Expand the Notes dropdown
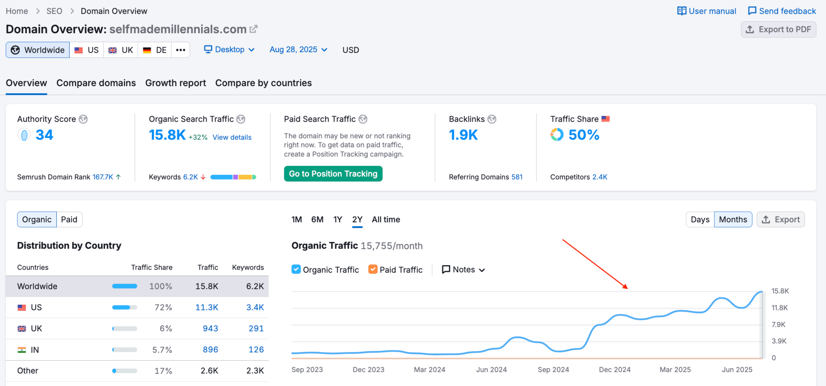This screenshot has height=386, width=826. [x=463, y=269]
